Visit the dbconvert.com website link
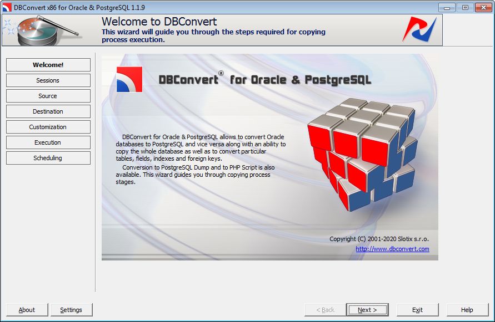 tap(392, 249)
